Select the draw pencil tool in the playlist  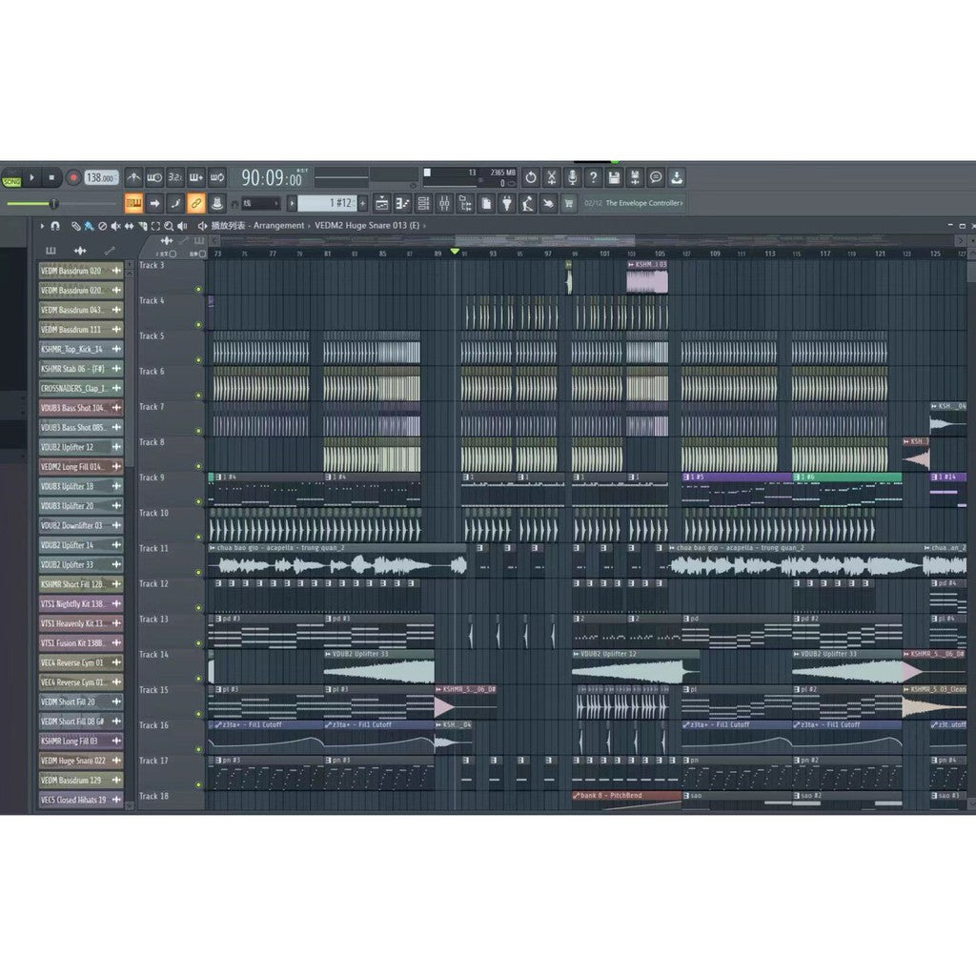(x=74, y=227)
